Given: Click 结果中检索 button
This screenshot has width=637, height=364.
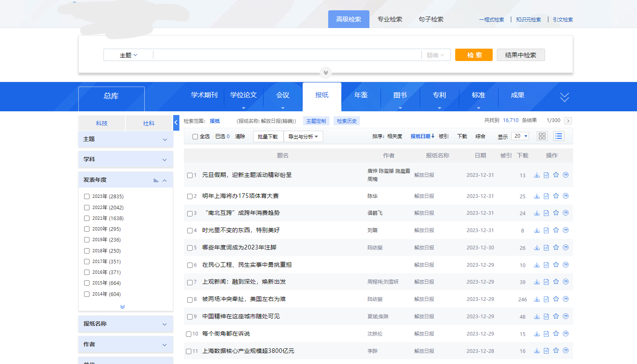Looking at the screenshot, I should 521,55.
